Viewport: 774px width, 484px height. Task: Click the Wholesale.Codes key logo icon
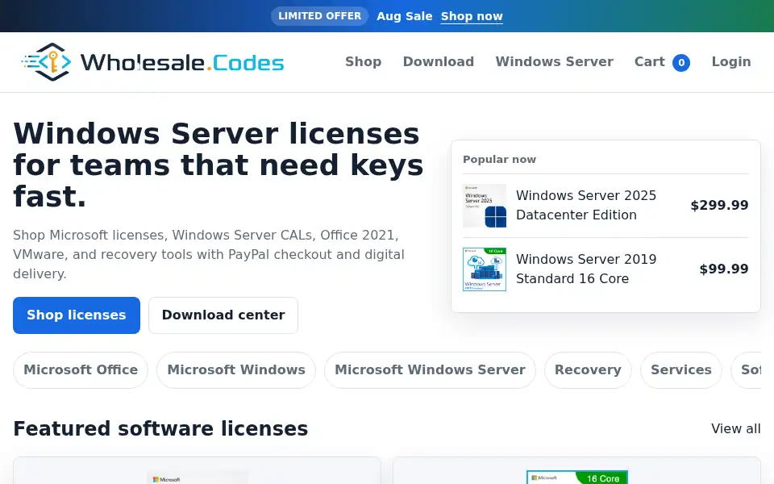(x=47, y=62)
